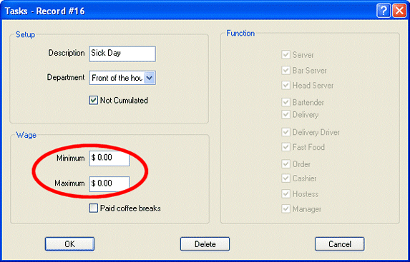Screen dimensions: 410x262
Task: Toggle the Bartender function checkbox
Action: 285,102
